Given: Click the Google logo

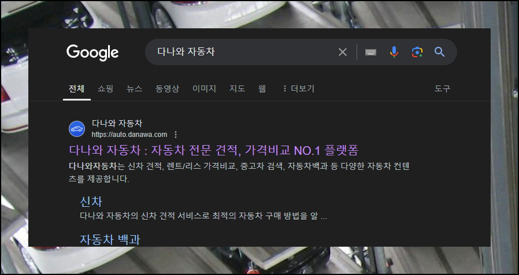Looking at the screenshot, I should (92, 53).
